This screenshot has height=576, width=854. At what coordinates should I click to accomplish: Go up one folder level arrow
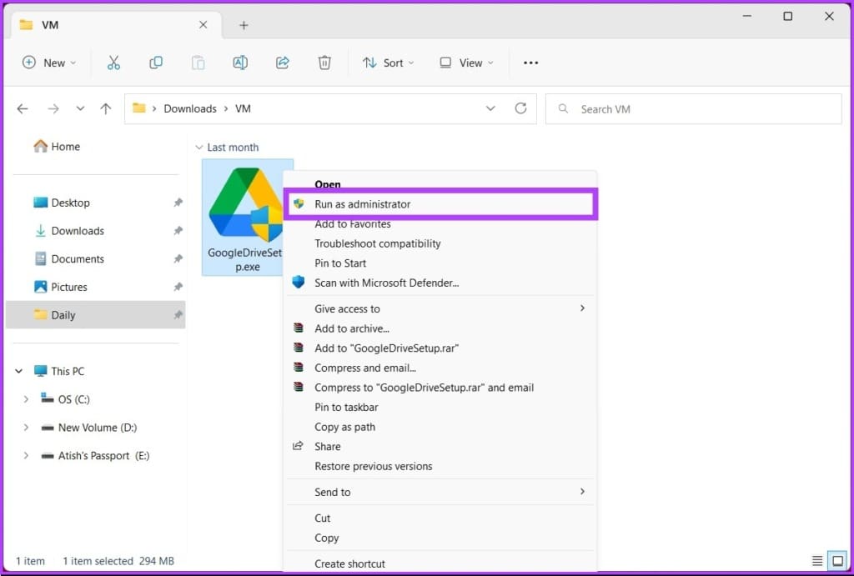(x=106, y=108)
